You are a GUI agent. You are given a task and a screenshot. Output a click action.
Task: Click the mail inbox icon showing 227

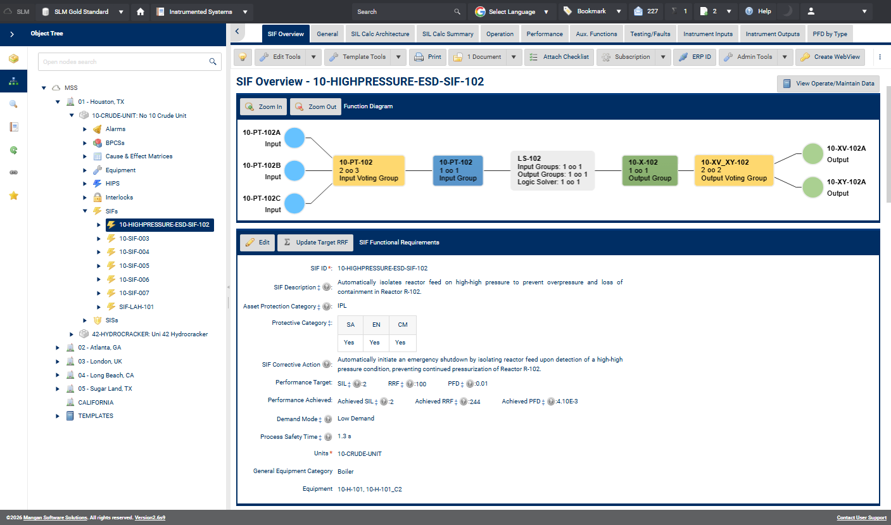click(x=646, y=11)
